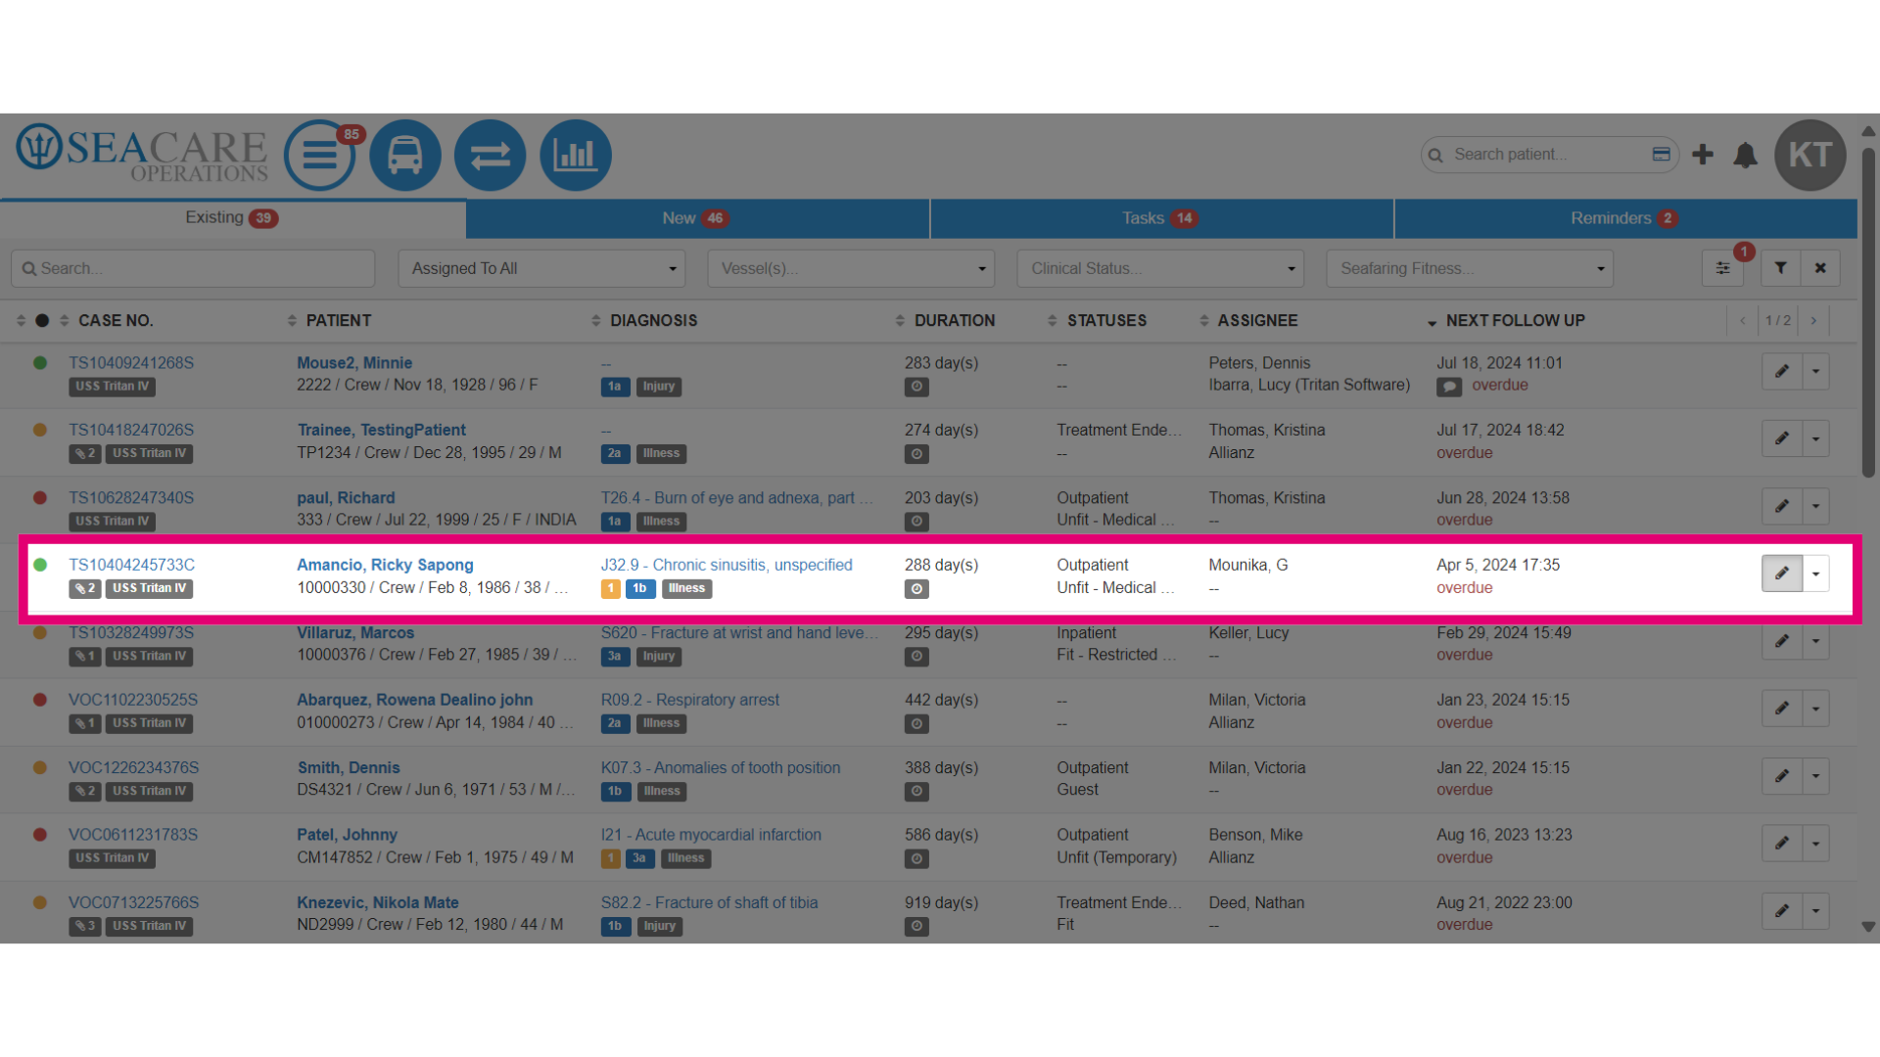This screenshot has height=1057, width=1880.
Task: Click the plus add patient icon
Action: coord(1703,155)
